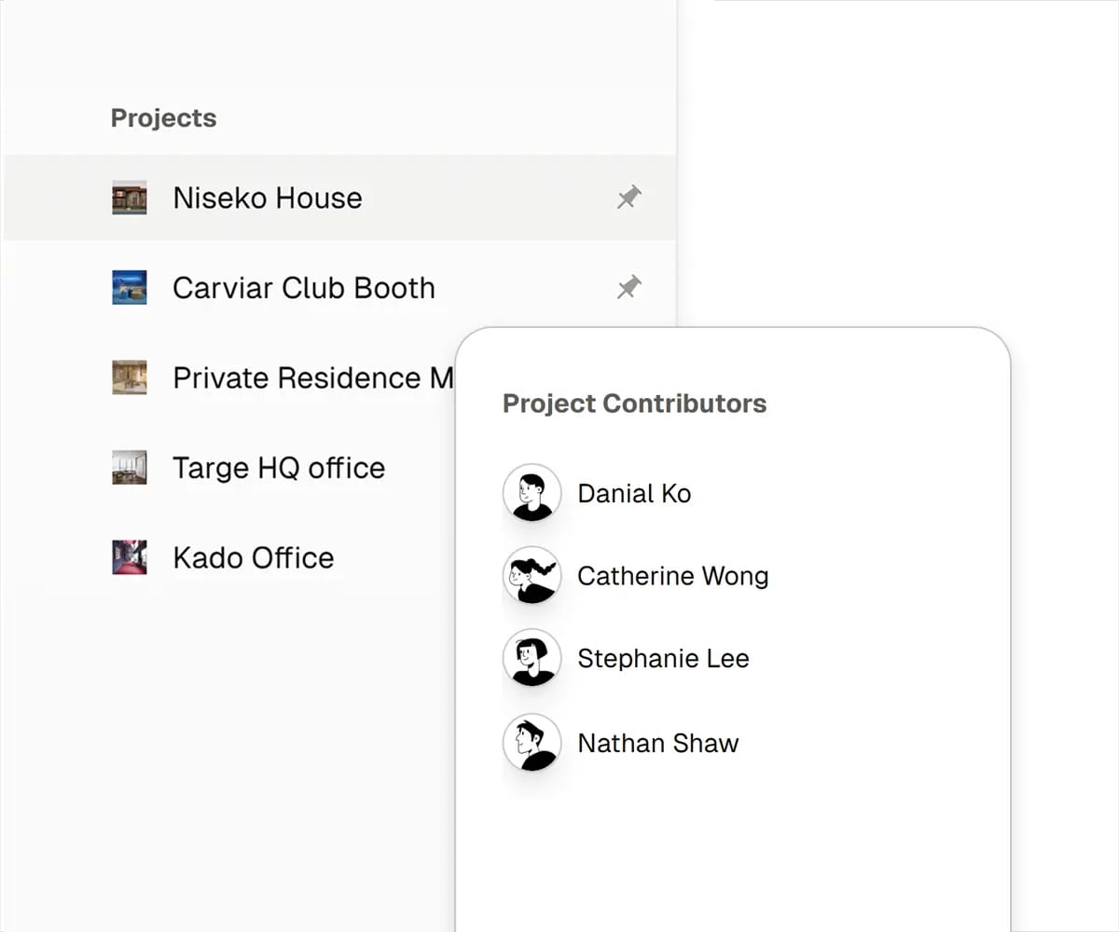Image resolution: width=1119 pixels, height=932 pixels.
Task: Open Stephanie Lee's avatar
Action: pyautogui.click(x=532, y=658)
